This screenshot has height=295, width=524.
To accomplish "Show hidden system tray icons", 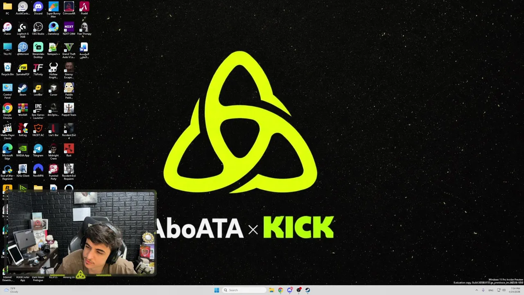I will (x=477, y=290).
